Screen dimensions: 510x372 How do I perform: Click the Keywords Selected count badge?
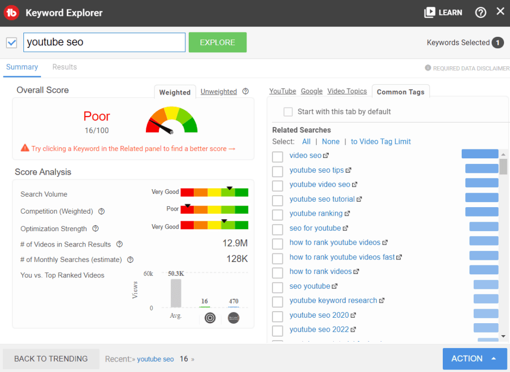point(498,43)
